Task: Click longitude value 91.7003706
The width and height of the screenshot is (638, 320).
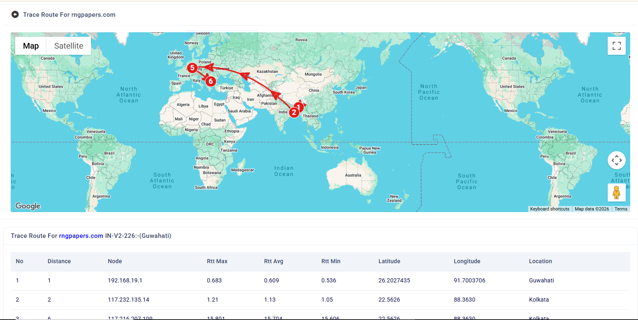Action: pyautogui.click(x=470, y=280)
